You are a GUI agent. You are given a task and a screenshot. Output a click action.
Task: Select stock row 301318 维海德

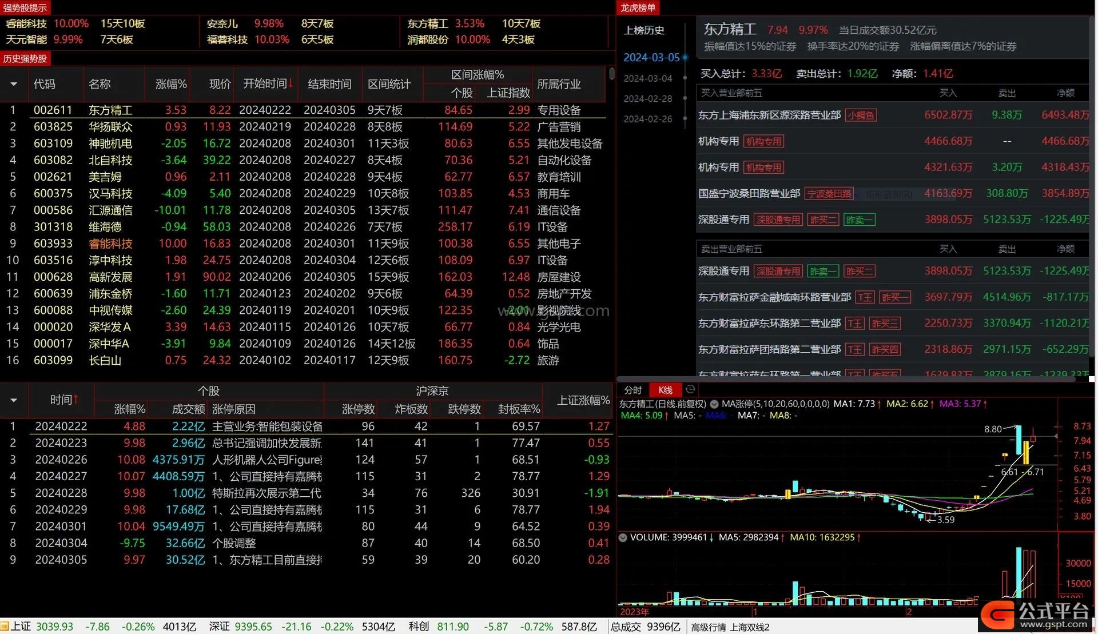[x=303, y=227]
